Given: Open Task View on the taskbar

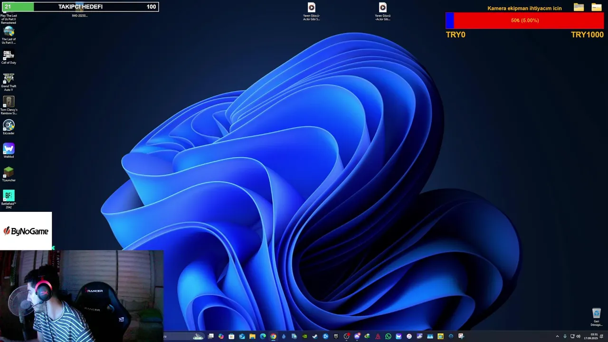Looking at the screenshot, I should tap(210, 336).
